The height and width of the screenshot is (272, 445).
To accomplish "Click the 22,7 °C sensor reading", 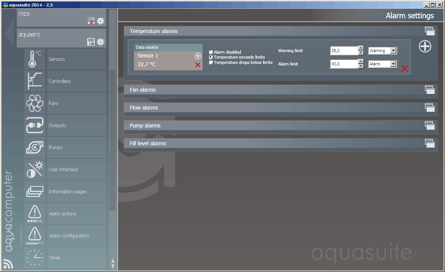I will [147, 64].
